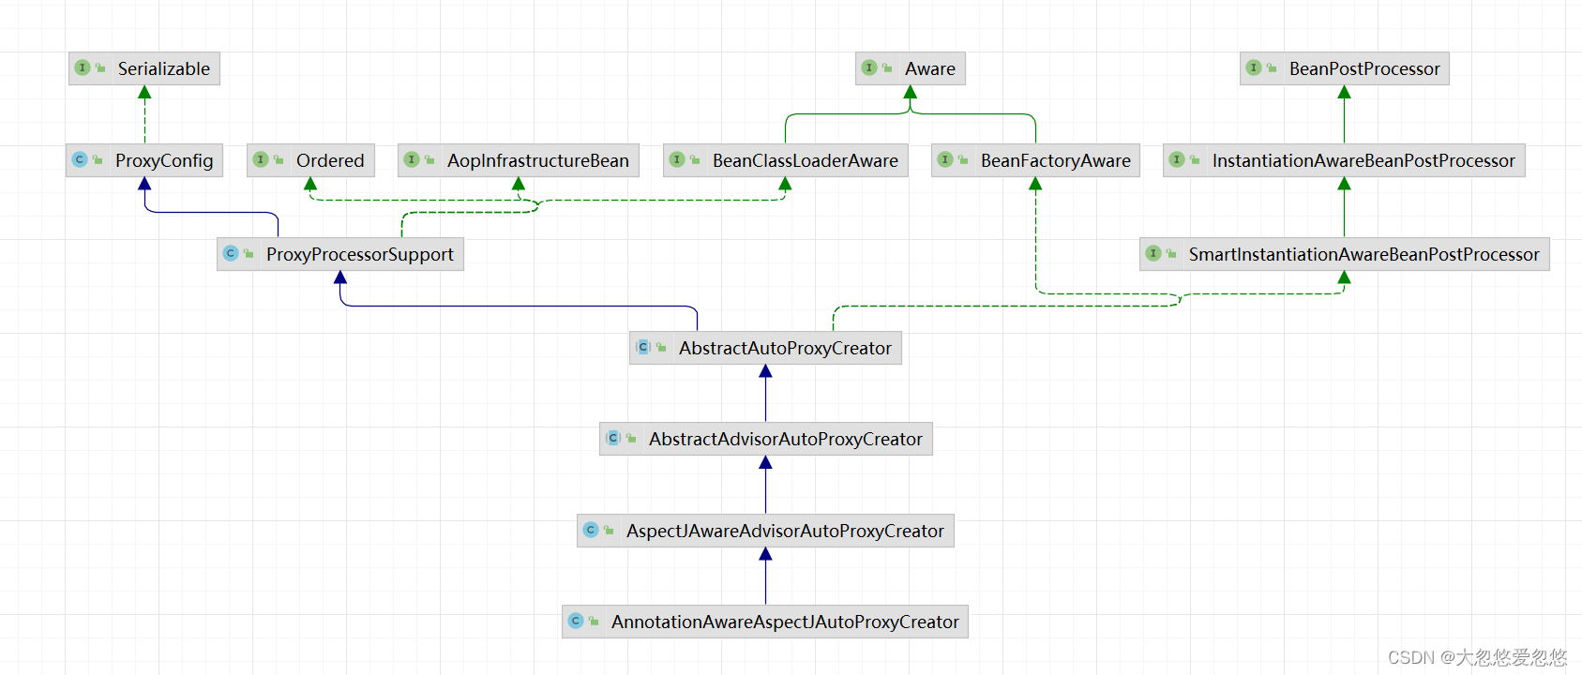
Task: Select the BeanFactoryAware node label
Action: [x=1056, y=160]
